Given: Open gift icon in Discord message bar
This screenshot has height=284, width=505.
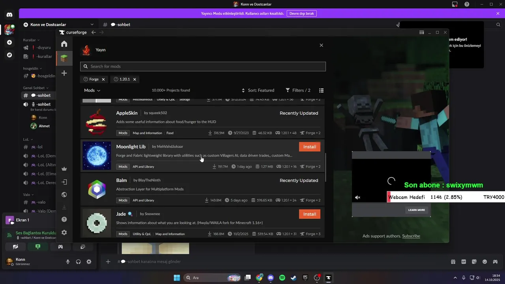Looking at the screenshot, I should 453,262.
